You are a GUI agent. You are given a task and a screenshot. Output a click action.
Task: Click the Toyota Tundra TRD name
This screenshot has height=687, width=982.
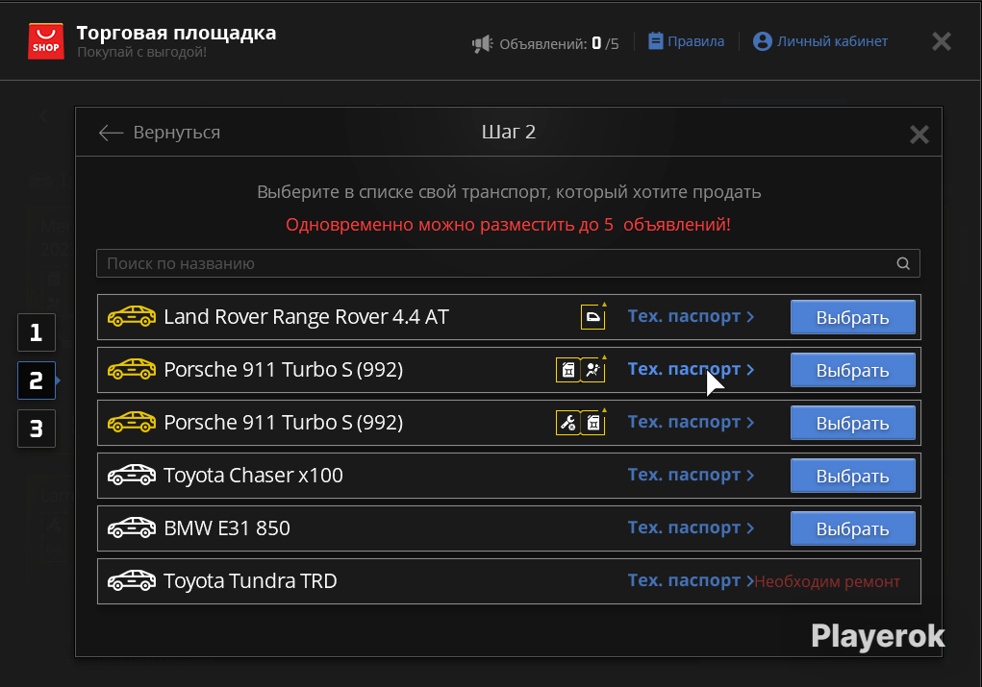tap(250, 581)
